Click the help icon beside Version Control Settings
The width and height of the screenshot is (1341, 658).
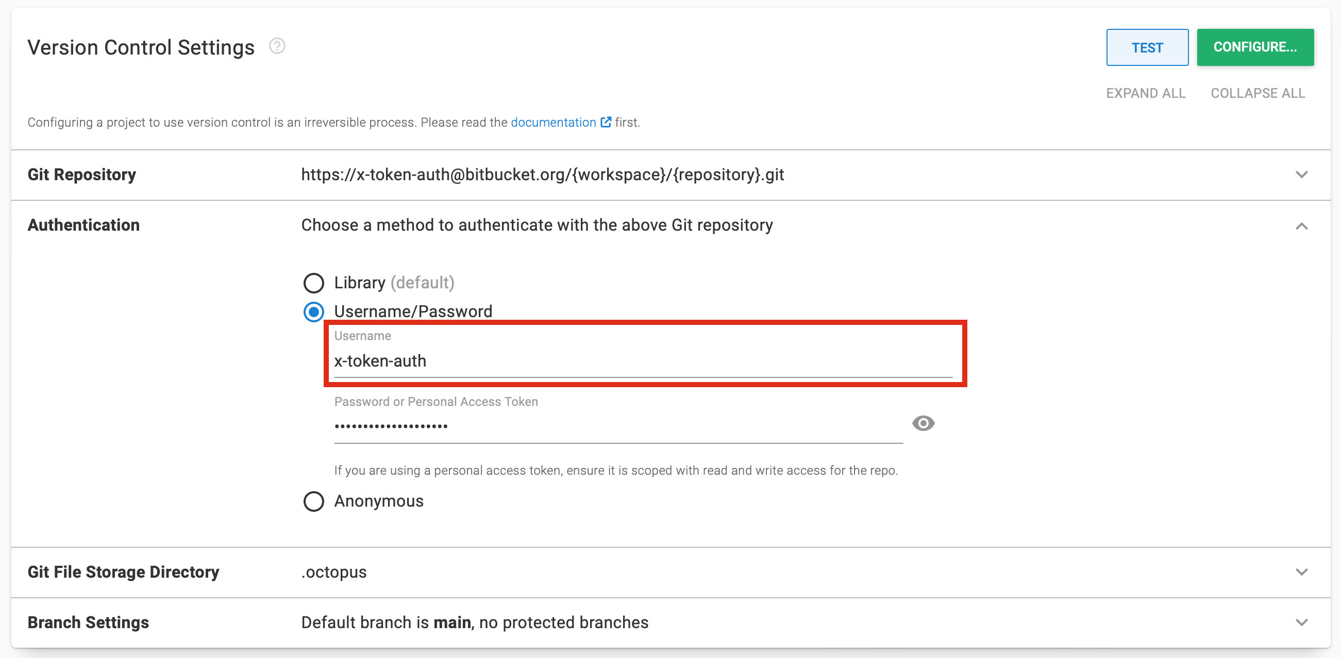(276, 46)
